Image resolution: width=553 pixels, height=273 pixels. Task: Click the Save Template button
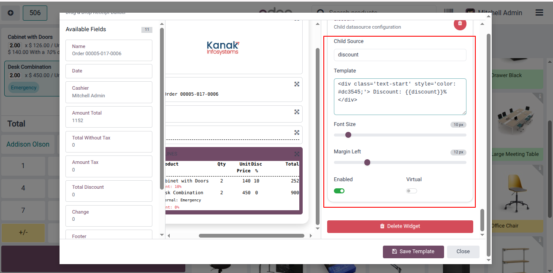[413, 252]
